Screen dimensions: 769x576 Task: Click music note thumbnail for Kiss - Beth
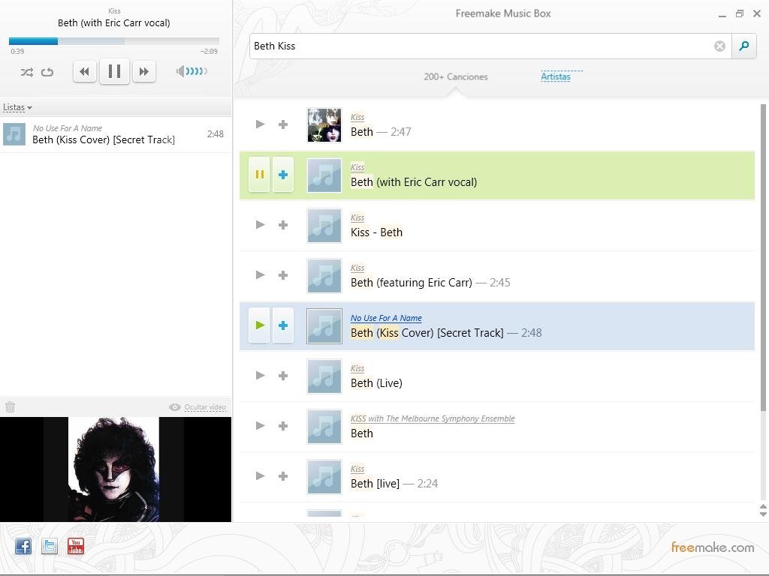[x=324, y=225]
